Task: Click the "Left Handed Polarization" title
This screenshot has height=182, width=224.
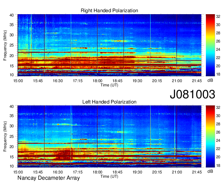Action: pyautogui.click(x=109, y=102)
